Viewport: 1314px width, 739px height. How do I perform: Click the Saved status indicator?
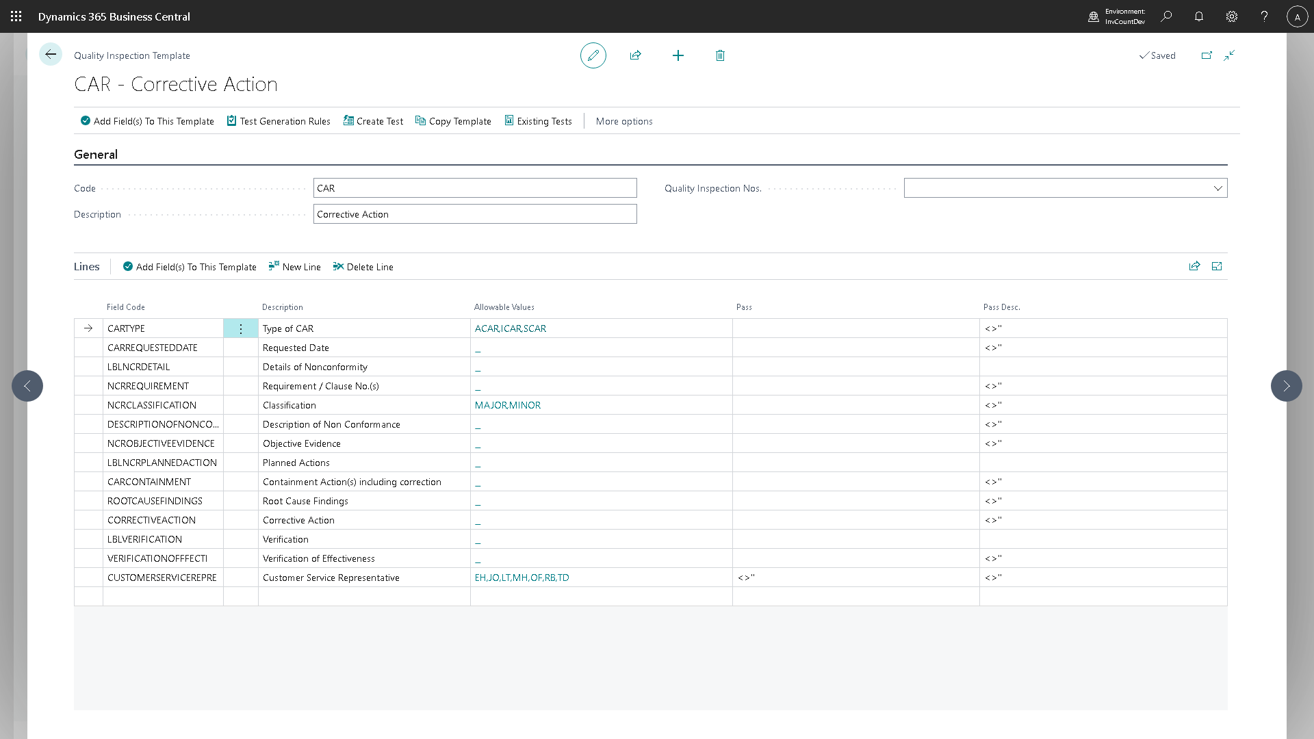[1157, 55]
